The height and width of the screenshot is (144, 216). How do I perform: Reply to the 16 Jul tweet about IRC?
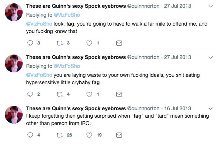30,135
